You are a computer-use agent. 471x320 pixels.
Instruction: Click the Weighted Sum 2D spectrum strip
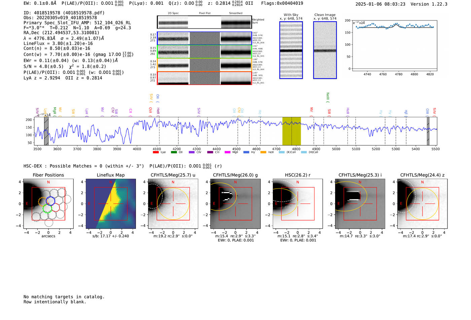click(205, 22)
